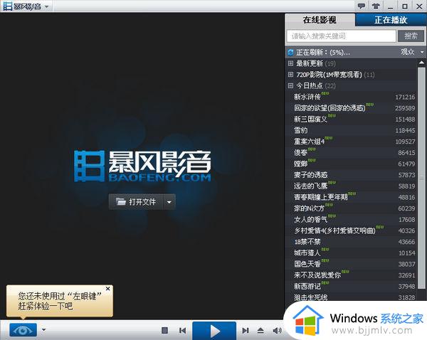Click the playlist vertical scrollbar track
The height and width of the screenshot is (340, 427).
[x=421, y=177]
